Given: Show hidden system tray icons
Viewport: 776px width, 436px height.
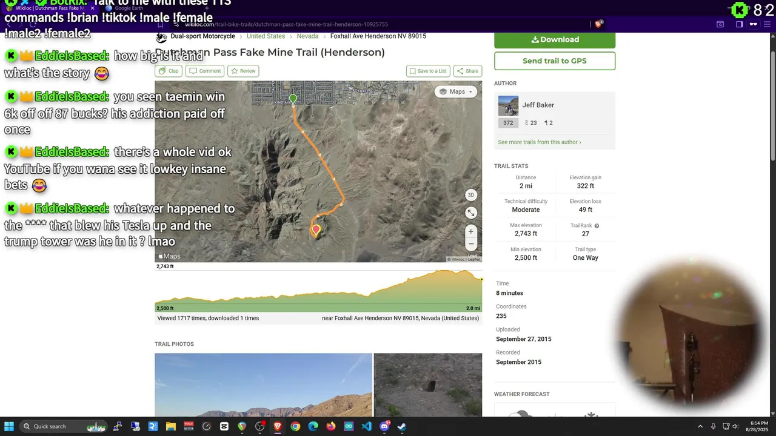Looking at the screenshot, I should pos(700,426).
